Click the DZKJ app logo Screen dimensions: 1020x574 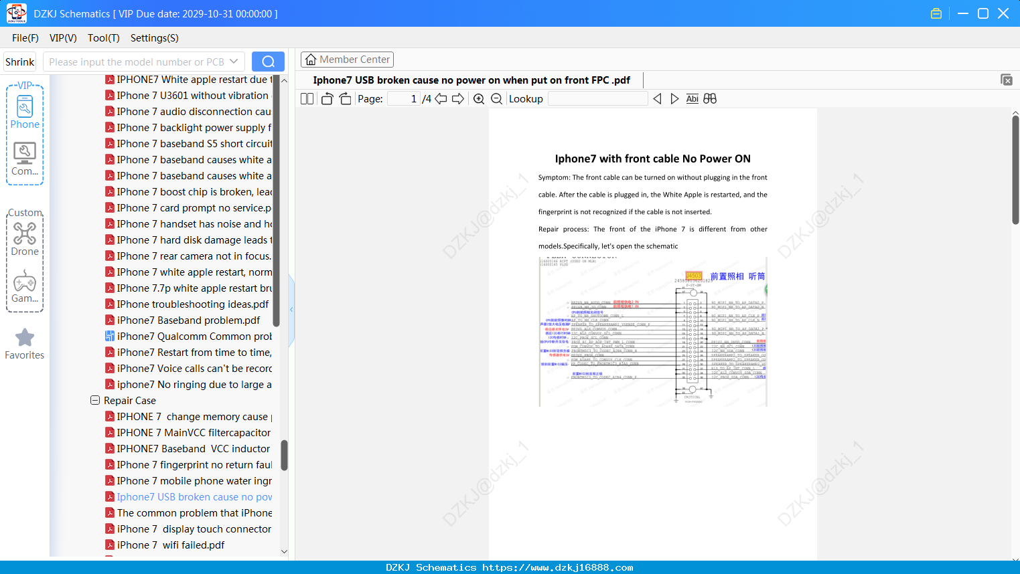(16, 13)
